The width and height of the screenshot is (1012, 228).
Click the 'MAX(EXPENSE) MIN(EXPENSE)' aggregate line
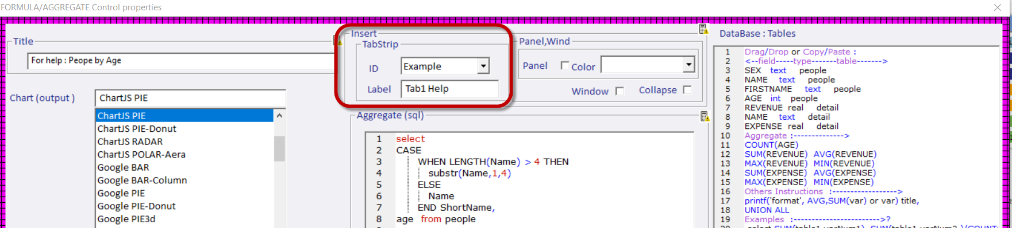pyautogui.click(x=809, y=182)
